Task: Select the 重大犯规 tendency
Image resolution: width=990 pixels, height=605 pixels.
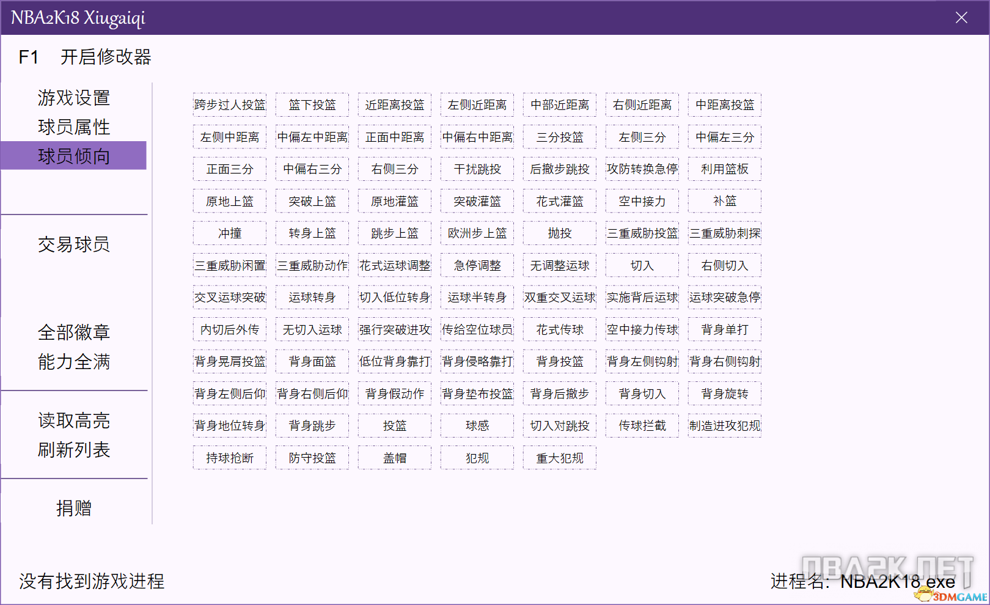Action: (x=560, y=458)
